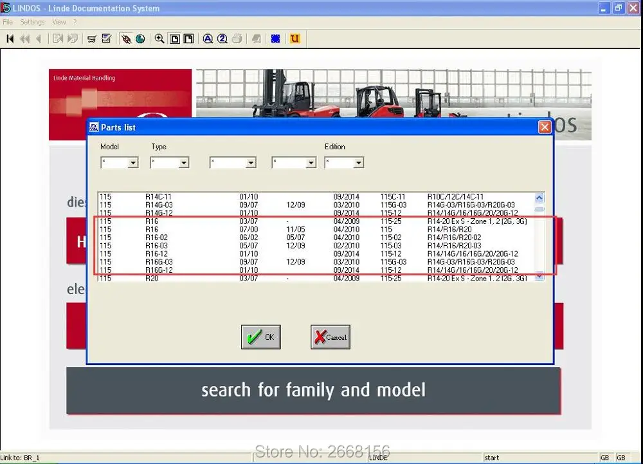The width and height of the screenshot is (643, 464).
Task: Click the first greyed bookmark-page icon
Action: tap(59, 39)
